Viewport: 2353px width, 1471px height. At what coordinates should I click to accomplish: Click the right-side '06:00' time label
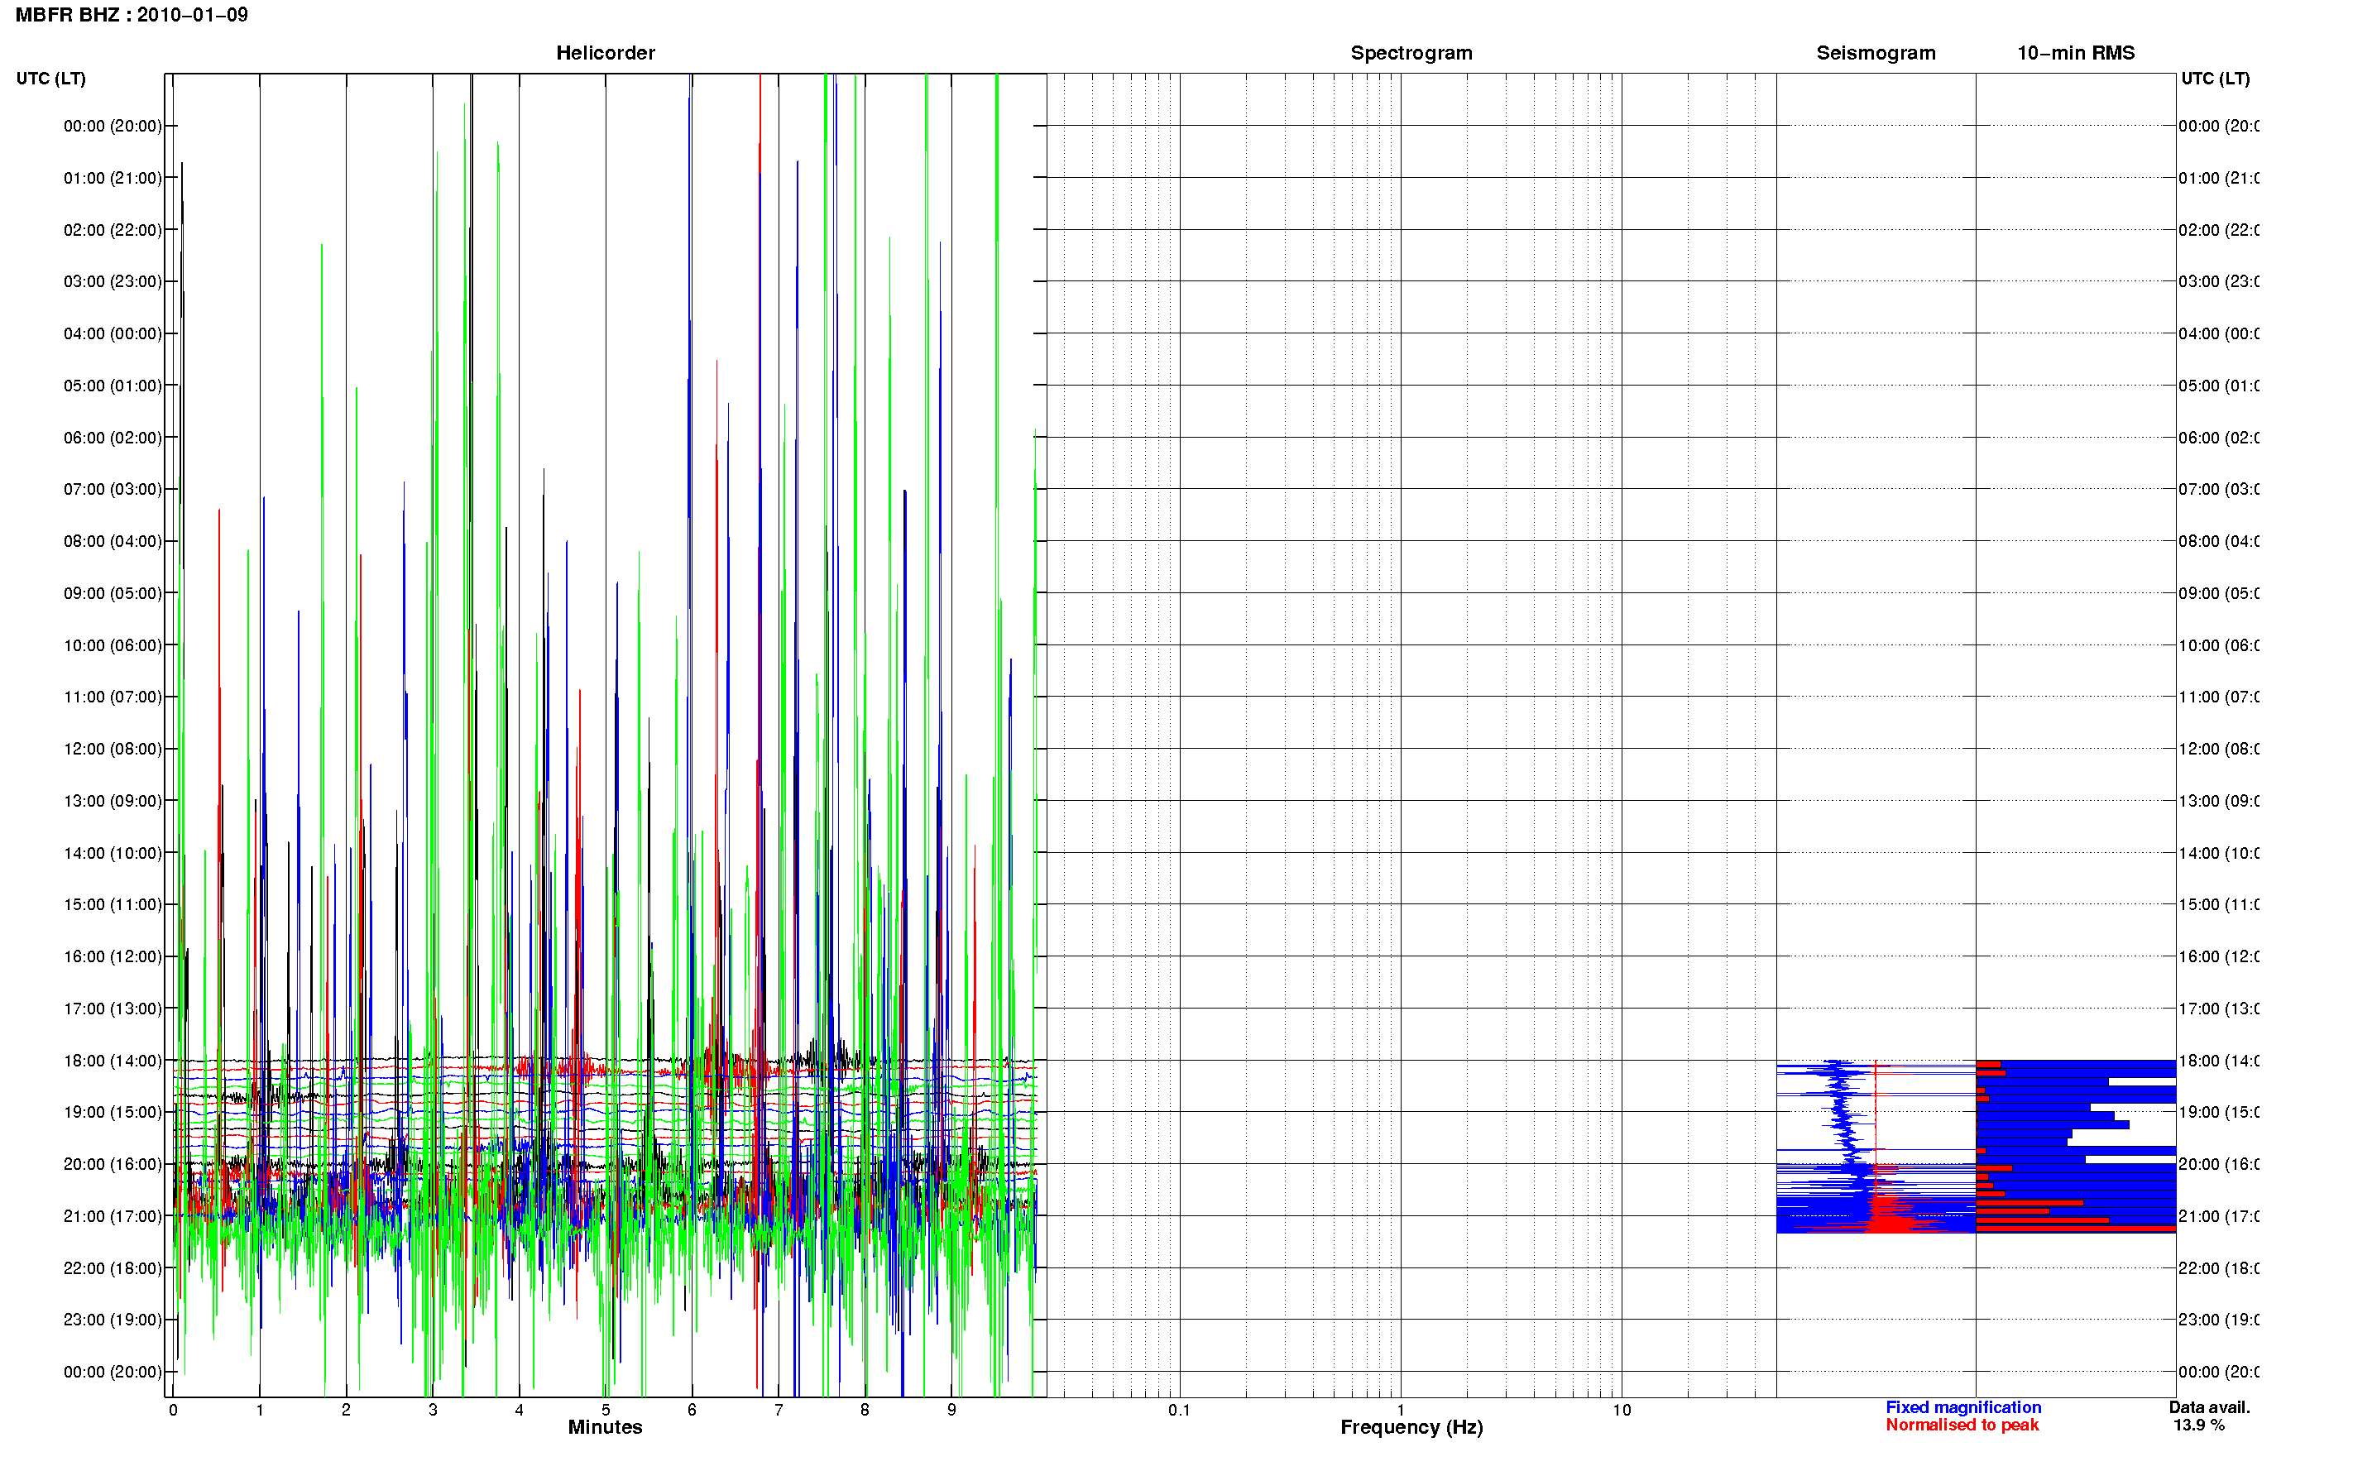click(x=2219, y=438)
